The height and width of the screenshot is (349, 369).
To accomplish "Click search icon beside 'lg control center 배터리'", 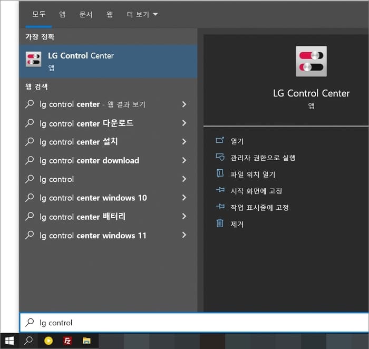I will pyautogui.click(x=30, y=216).
